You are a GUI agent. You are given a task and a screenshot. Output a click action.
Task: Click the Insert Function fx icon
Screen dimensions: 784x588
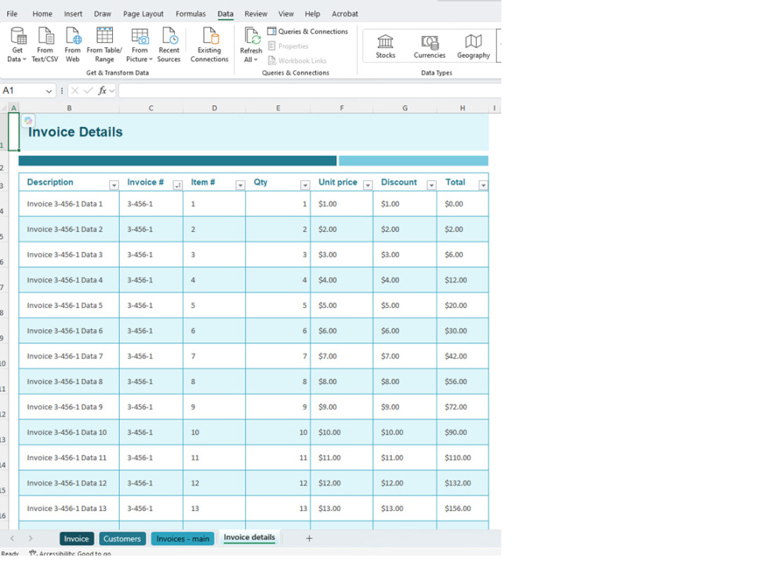(102, 90)
